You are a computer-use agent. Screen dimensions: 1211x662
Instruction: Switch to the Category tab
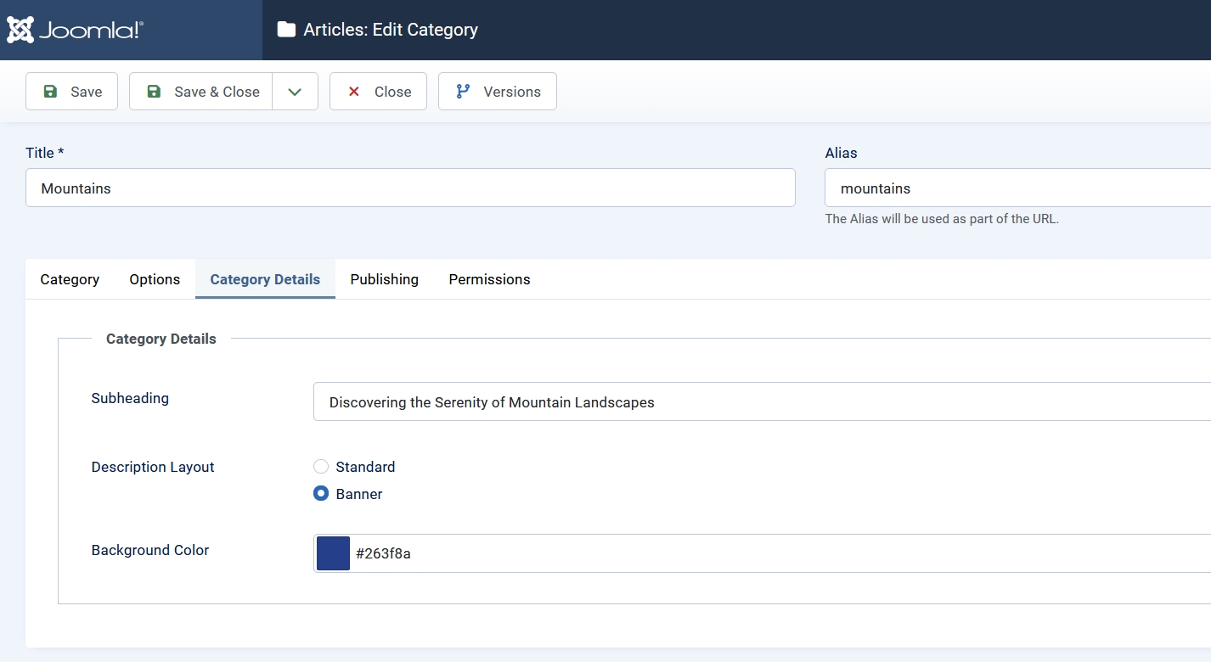point(70,279)
